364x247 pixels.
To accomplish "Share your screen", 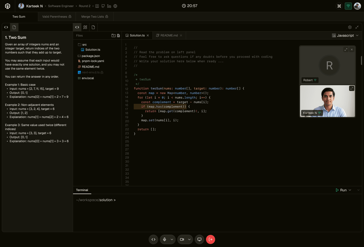I will click(199, 239).
